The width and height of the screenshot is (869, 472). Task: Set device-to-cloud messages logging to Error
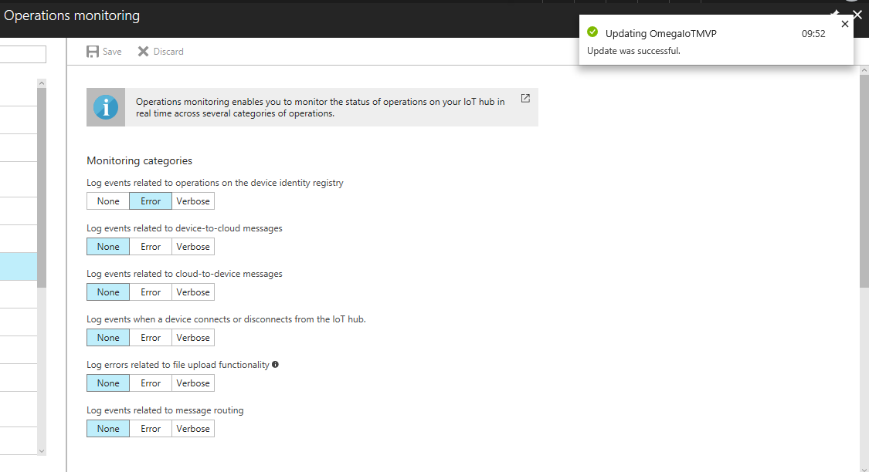(x=151, y=247)
